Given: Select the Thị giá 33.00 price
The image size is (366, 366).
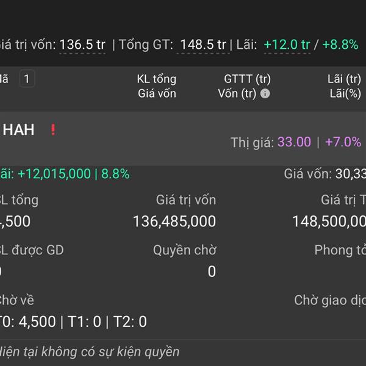Looking at the screenshot, I should pos(294,142).
